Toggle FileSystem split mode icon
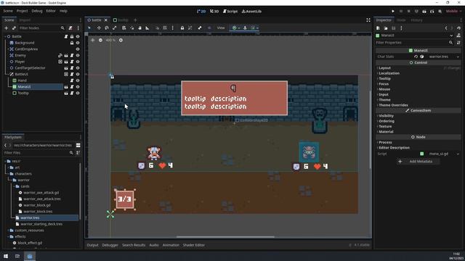The height and width of the screenshot is (261, 465). 78,145
